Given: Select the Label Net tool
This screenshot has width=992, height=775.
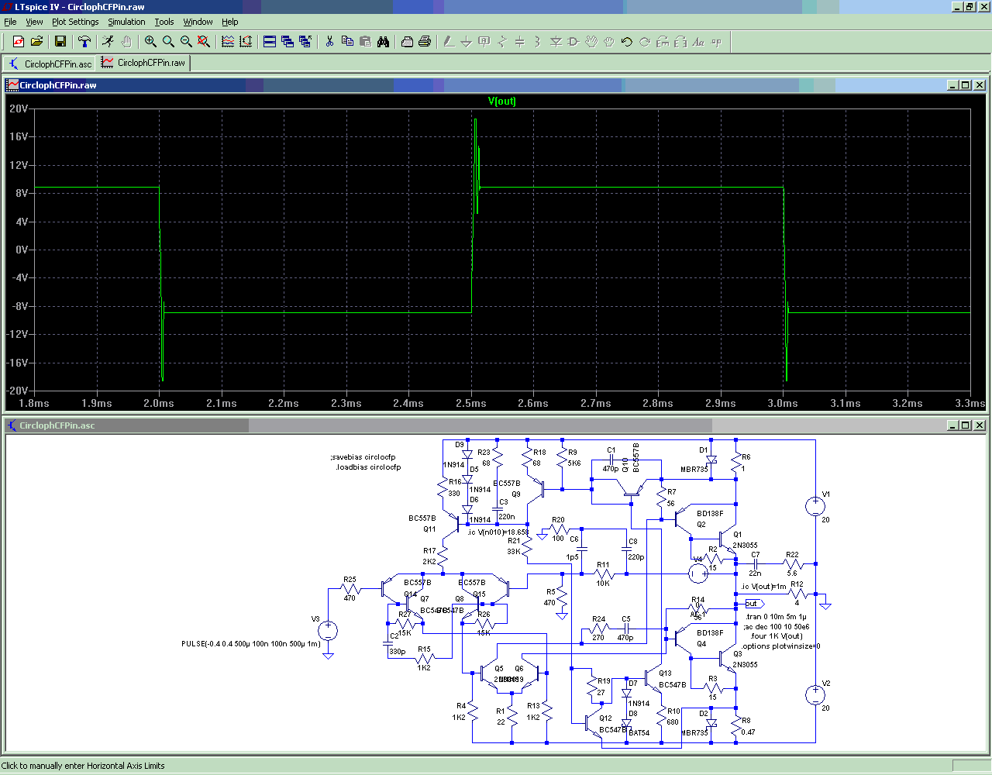Looking at the screenshot, I should [x=484, y=42].
